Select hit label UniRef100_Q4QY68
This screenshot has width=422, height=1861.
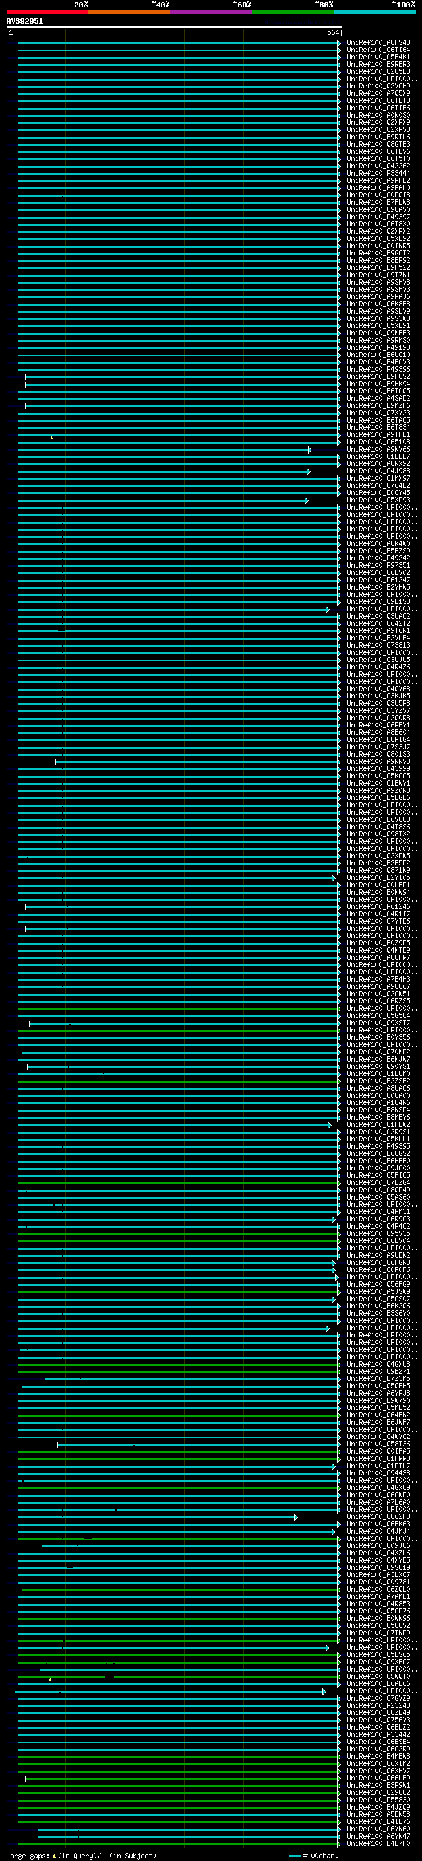pyautogui.click(x=378, y=689)
